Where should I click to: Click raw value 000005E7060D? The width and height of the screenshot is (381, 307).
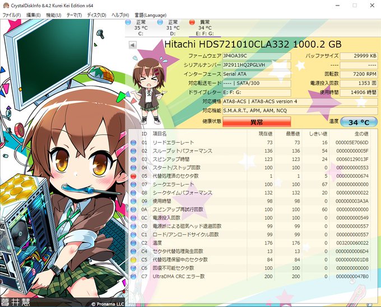coord(352,143)
